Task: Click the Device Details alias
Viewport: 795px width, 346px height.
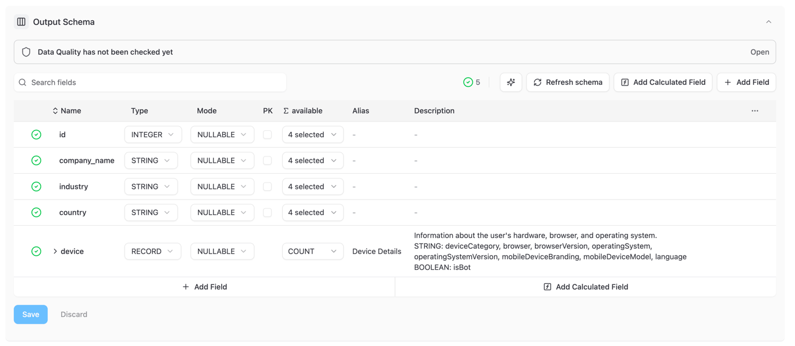Action: [x=377, y=251]
